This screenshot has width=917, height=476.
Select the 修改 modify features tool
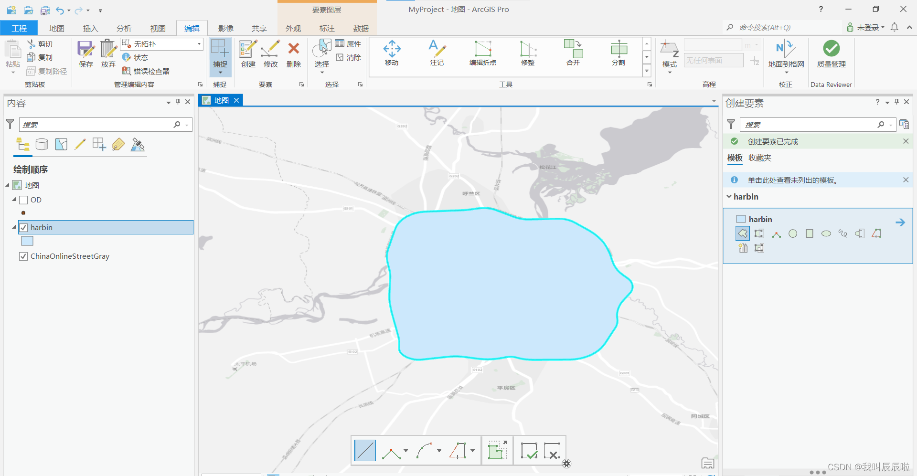pos(270,53)
